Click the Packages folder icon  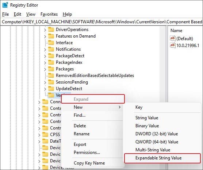pyautogui.click(x=51, y=69)
